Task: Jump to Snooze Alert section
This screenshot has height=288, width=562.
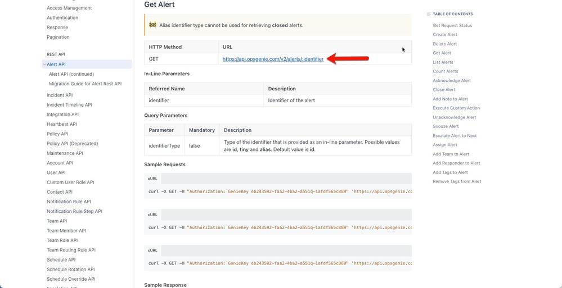Action: point(446,126)
